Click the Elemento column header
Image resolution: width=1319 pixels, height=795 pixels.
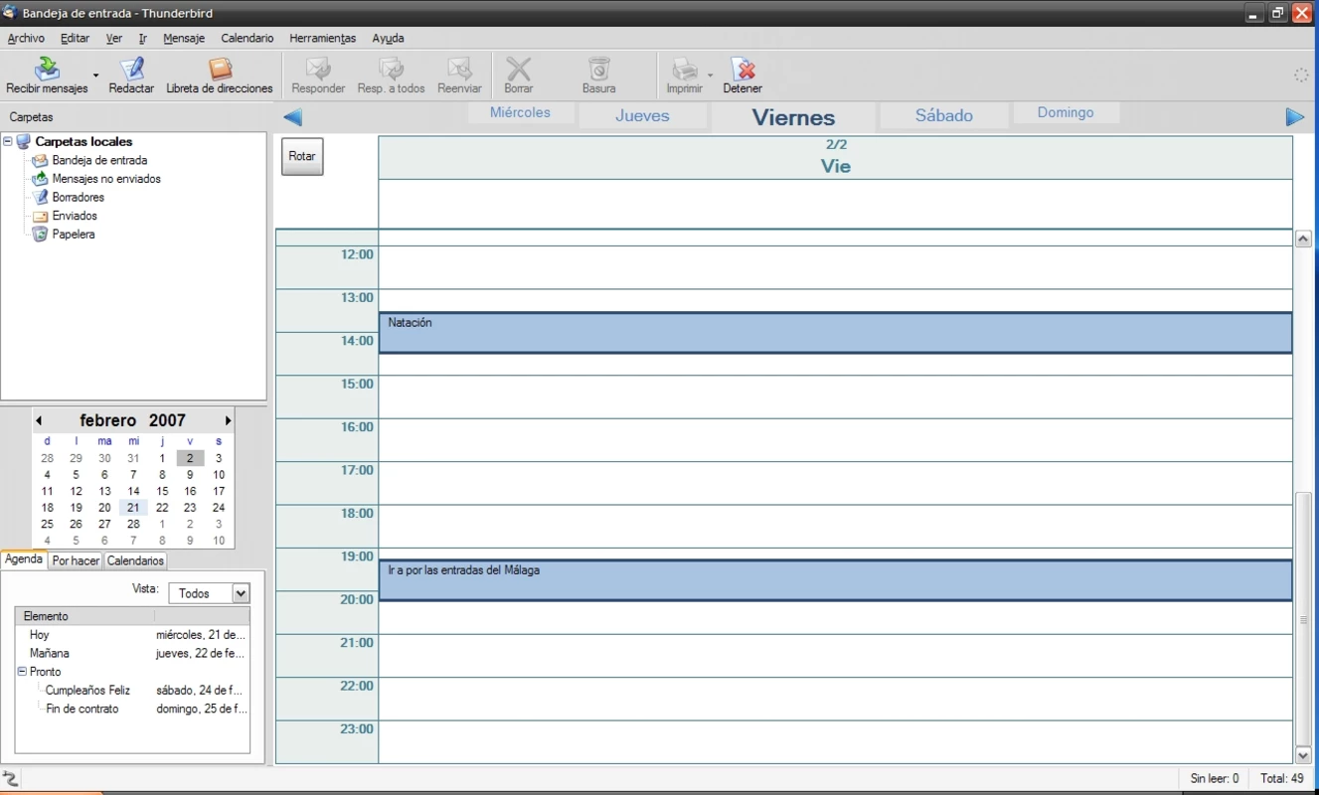(84, 616)
